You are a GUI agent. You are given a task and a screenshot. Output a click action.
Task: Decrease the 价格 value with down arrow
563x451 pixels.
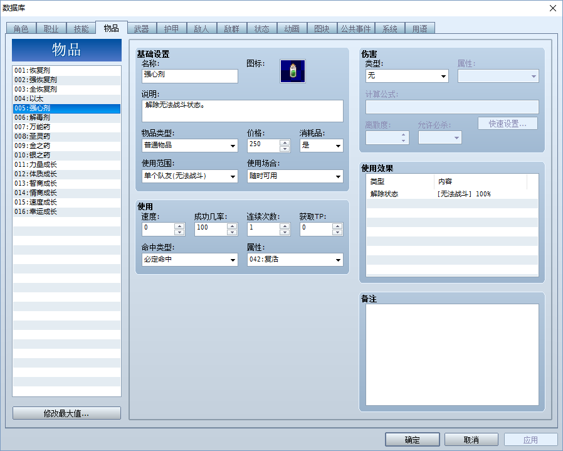[285, 149]
